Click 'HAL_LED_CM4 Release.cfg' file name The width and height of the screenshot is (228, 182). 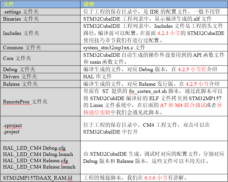(x=36, y=161)
